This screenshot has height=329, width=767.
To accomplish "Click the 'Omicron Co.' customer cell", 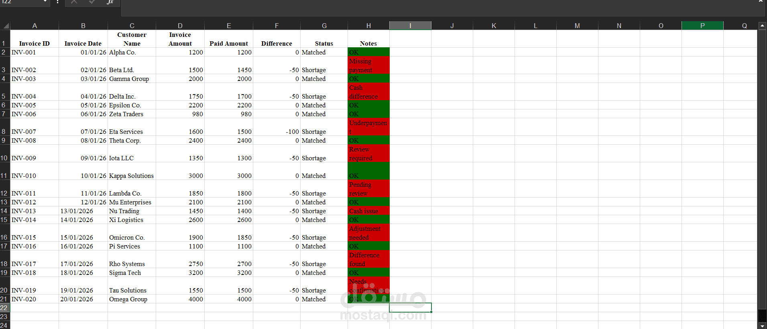I will click(x=132, y=233).
